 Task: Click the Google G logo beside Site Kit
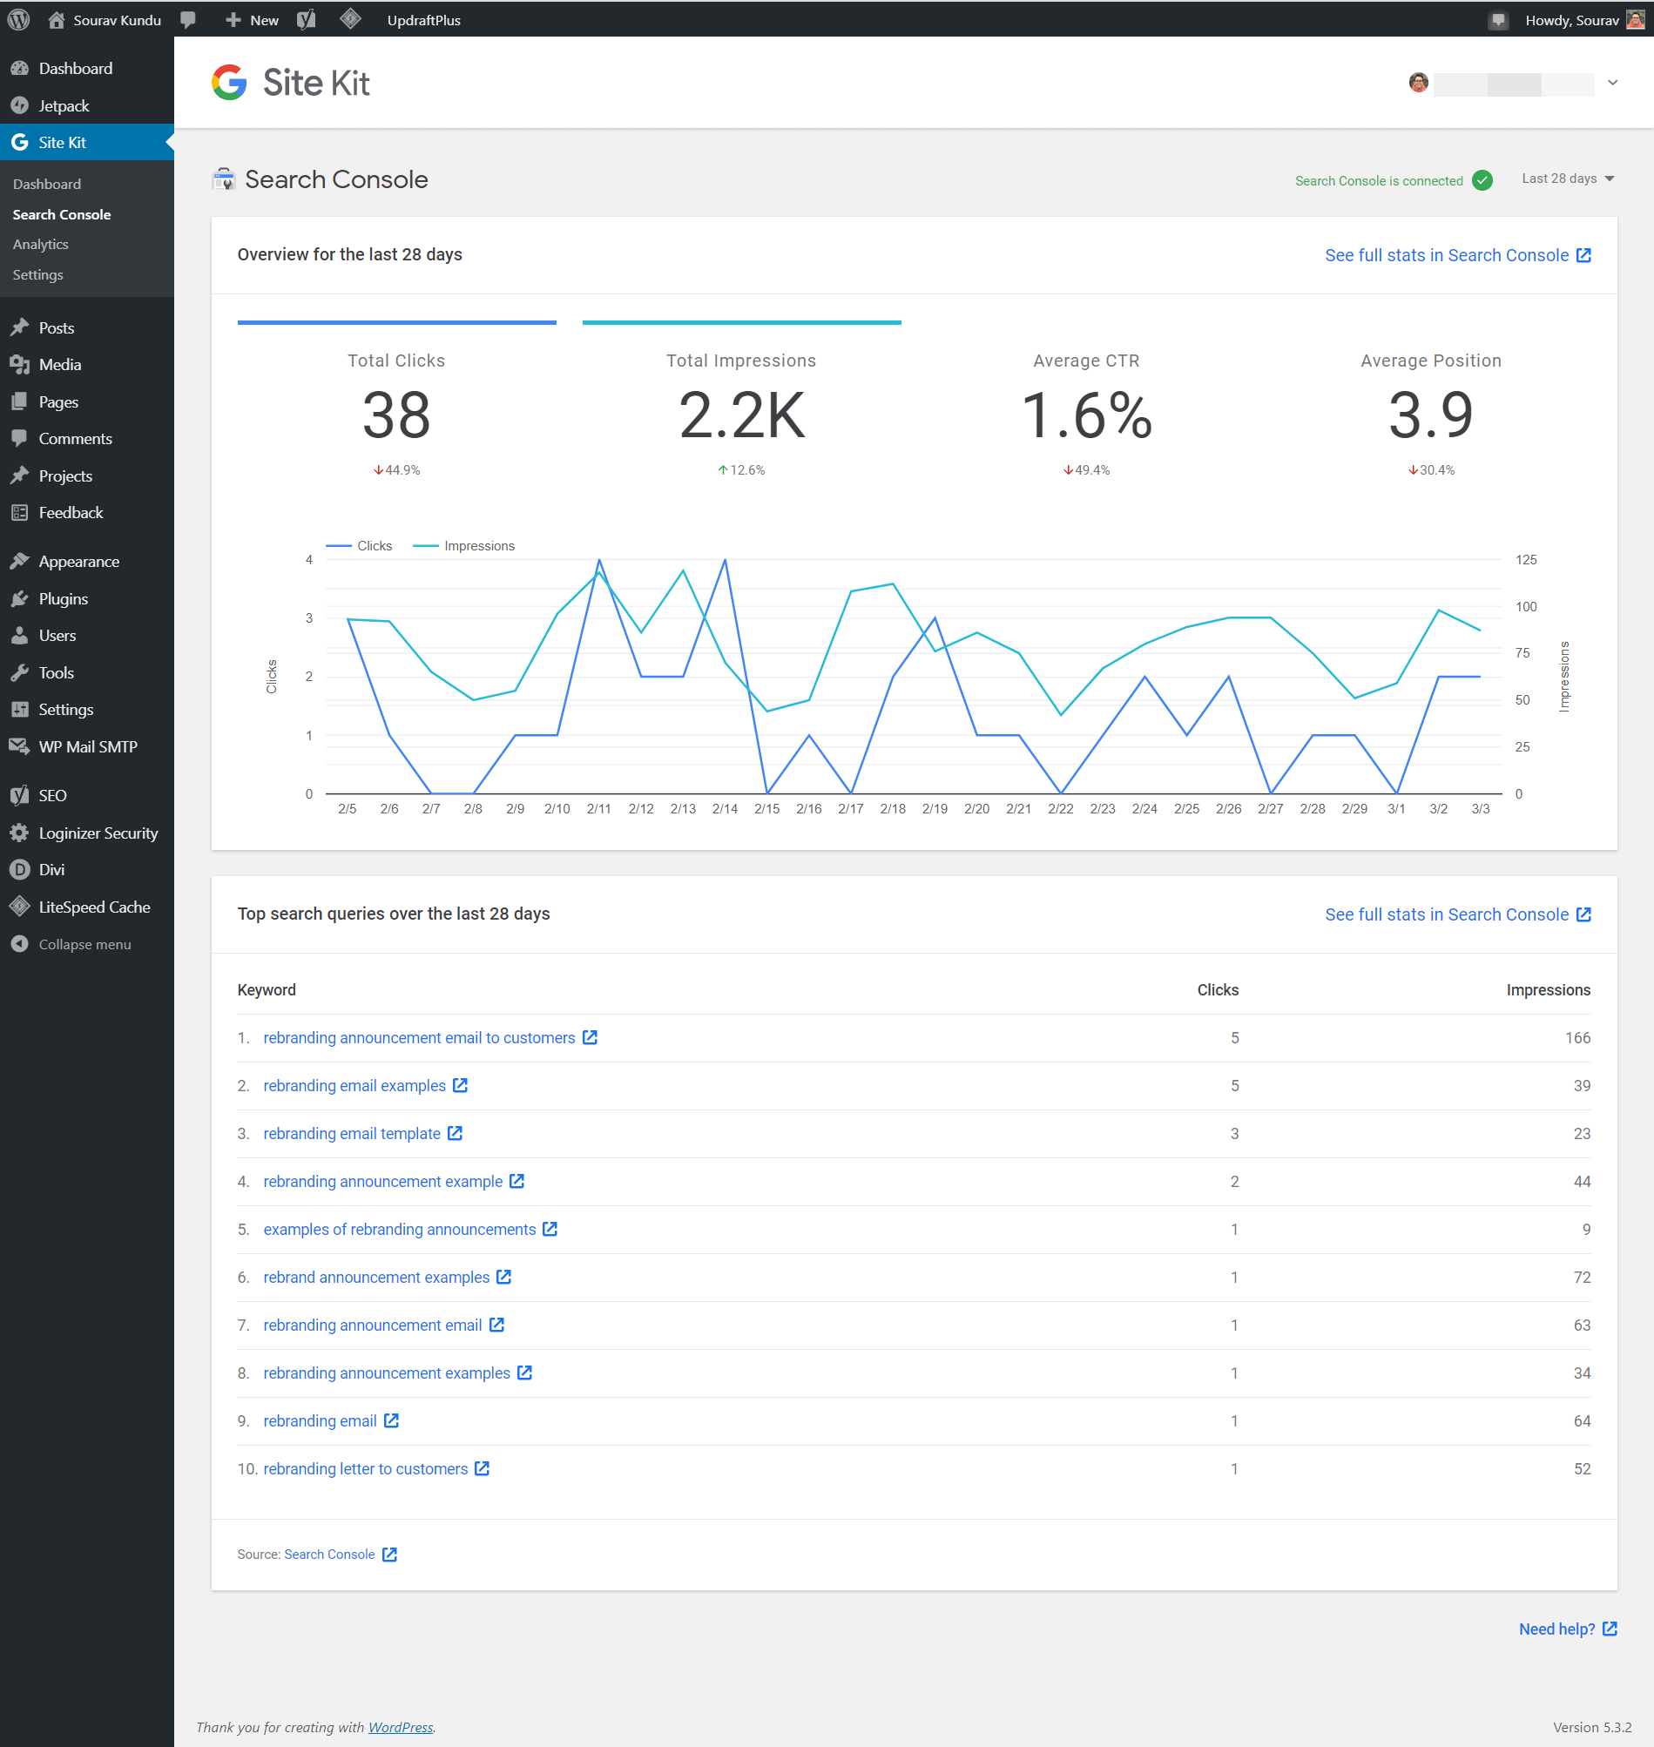click(229, 83)
